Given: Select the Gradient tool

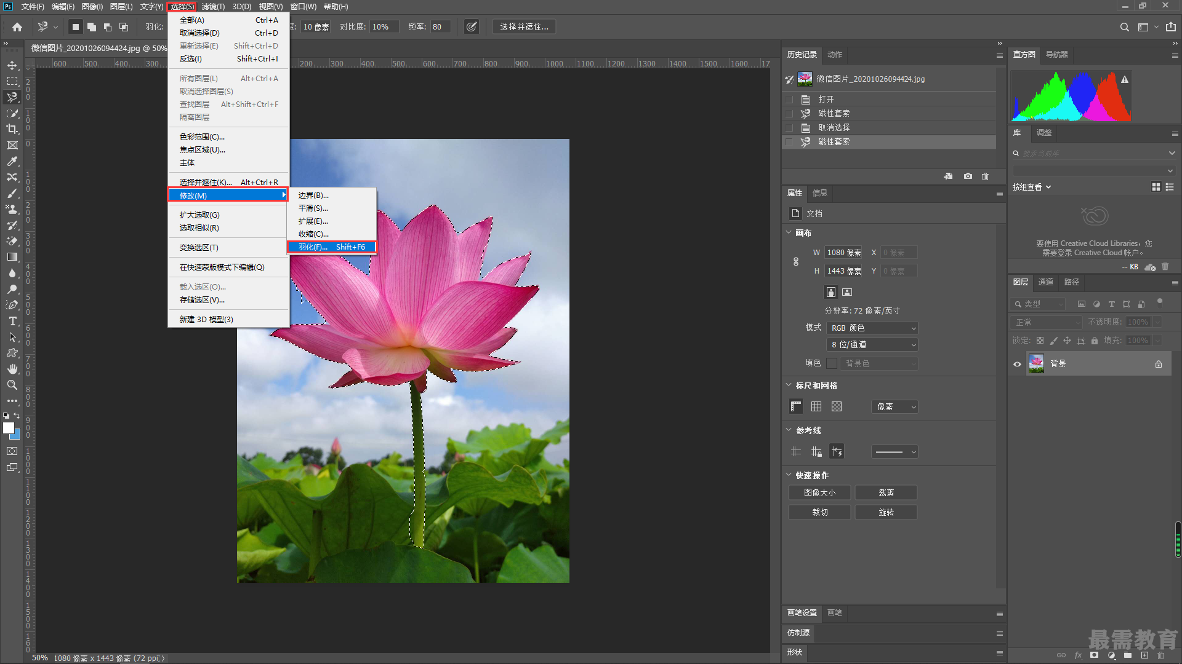Looking at the screenshot, I should tap(12, 257).
